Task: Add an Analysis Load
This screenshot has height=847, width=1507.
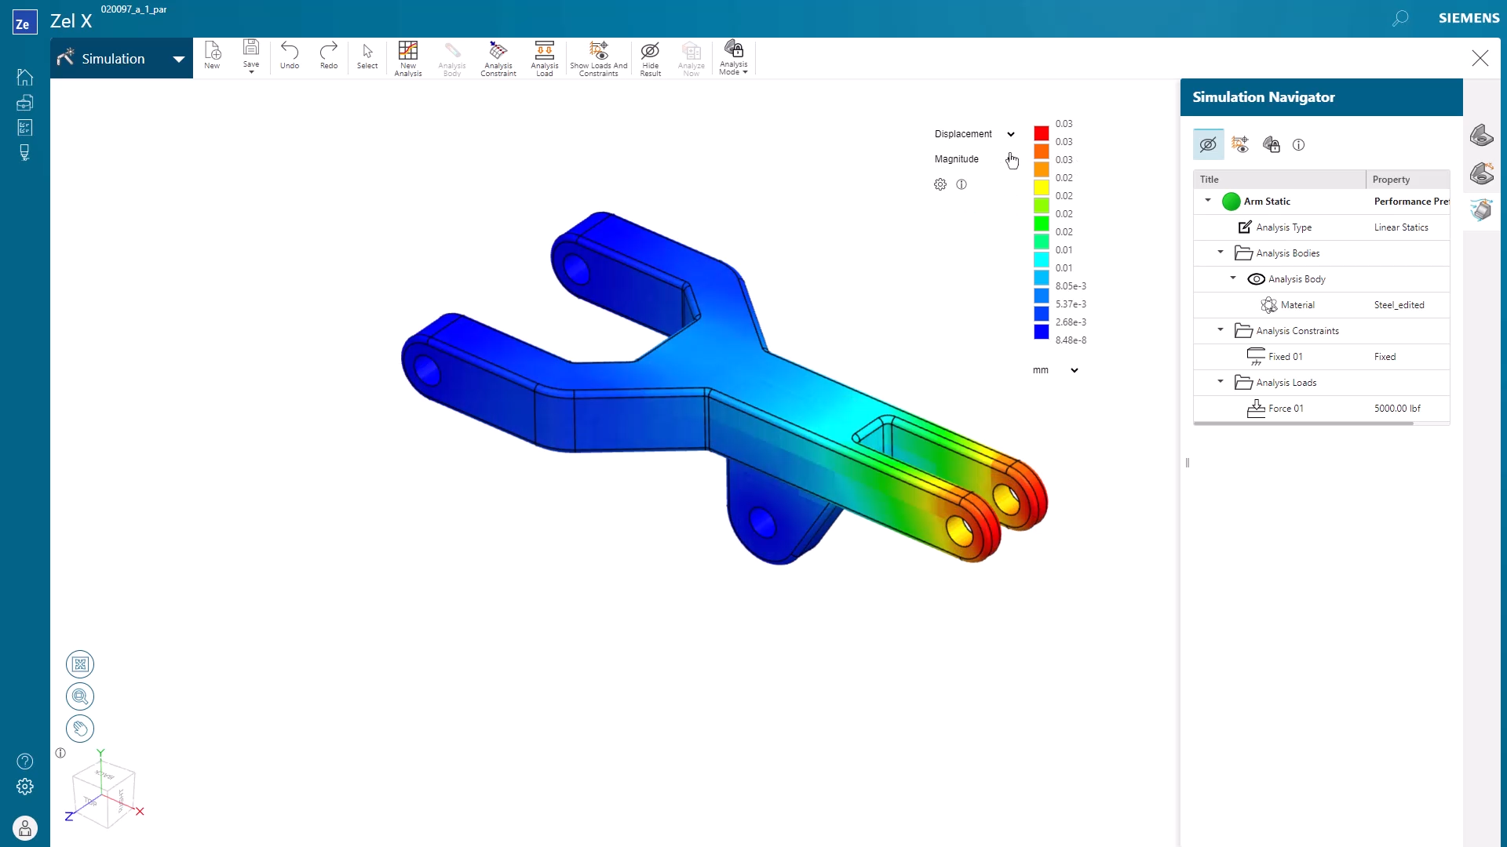Action: (x=544, y=57)
